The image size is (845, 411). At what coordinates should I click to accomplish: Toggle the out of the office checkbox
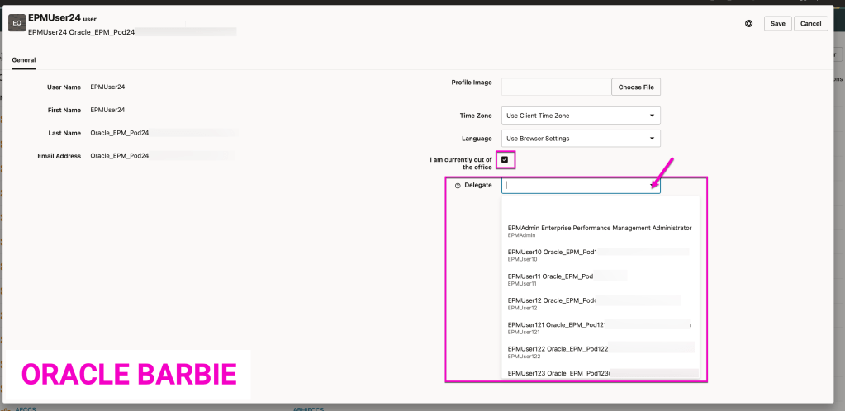click(x=505, y=159)
